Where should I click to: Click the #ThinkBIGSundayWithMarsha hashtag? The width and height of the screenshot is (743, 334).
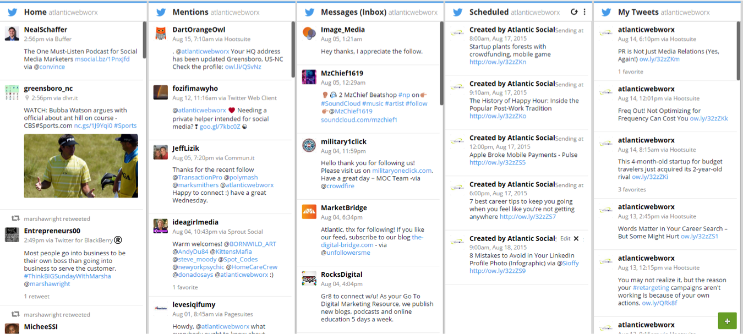pyautogui.click(x=68, y=276)
